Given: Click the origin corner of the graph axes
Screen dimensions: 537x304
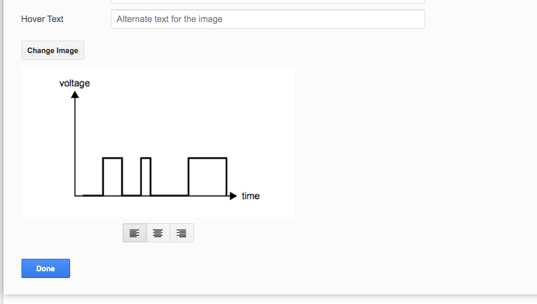Looking at the screenshot, I should point(75,196).
